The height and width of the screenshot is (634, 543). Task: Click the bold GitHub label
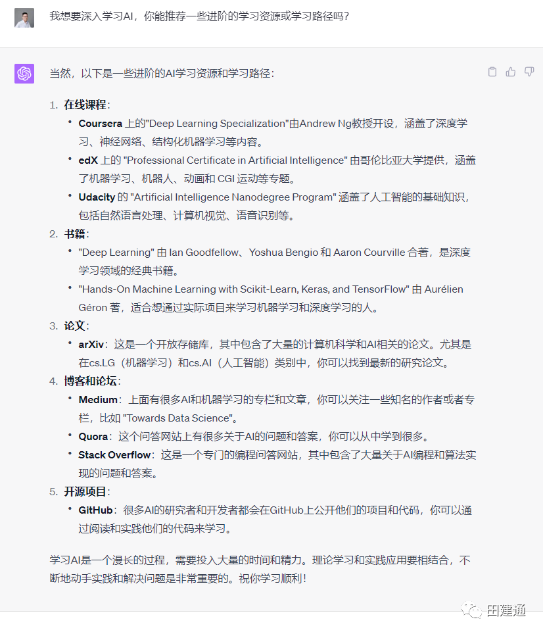point(95,510)
